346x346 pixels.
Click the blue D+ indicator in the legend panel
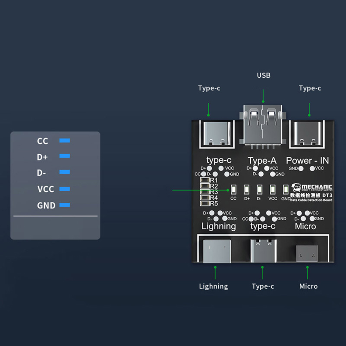pyautogui.click(x=65, y=156)
